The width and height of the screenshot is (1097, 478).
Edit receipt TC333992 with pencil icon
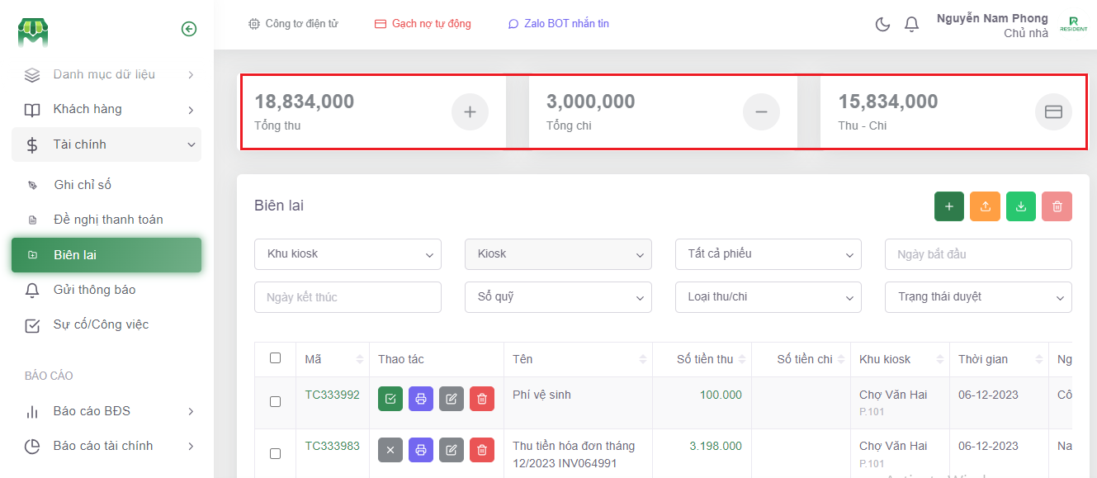coord(452,400)
